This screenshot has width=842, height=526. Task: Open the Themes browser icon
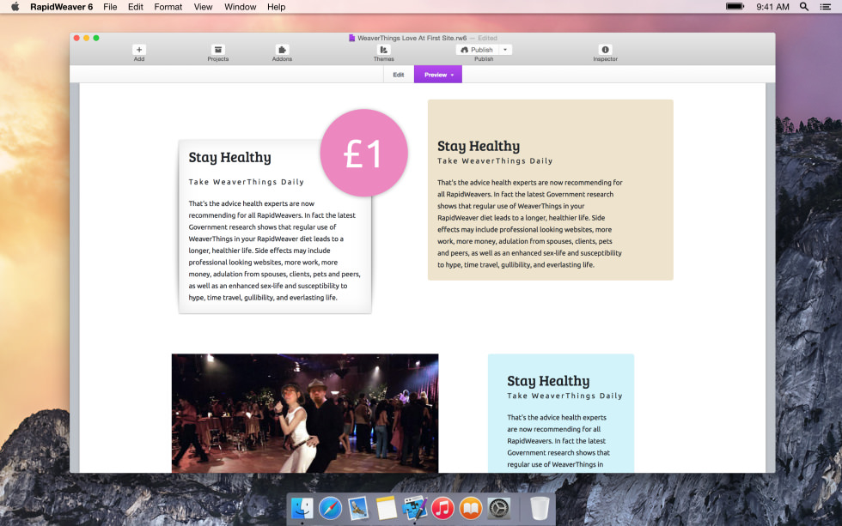(x=383, y=50)
